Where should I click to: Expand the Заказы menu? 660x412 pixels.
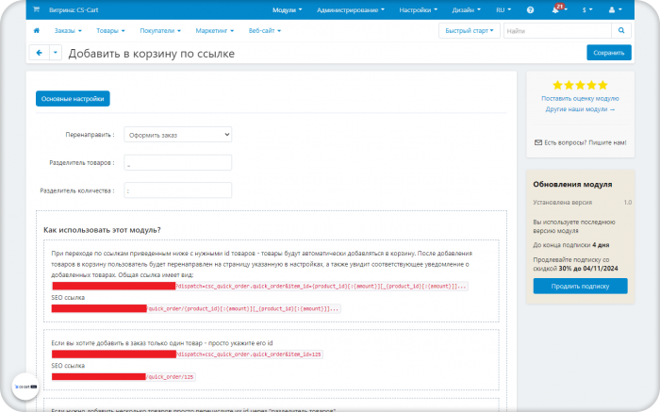tap(68, 31)
